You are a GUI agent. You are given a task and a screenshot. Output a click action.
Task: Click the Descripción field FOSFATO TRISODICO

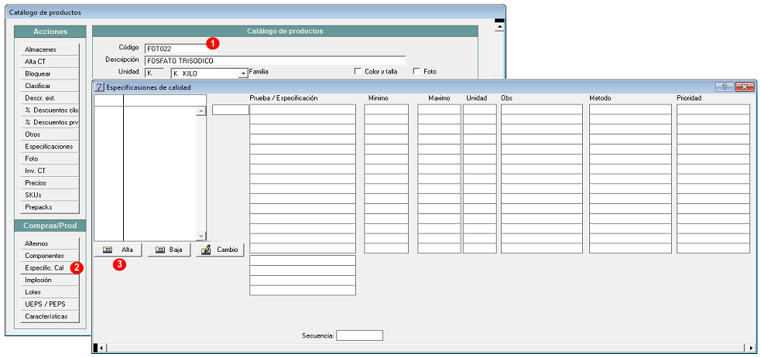pyautogui.click(x=275, y=60)
